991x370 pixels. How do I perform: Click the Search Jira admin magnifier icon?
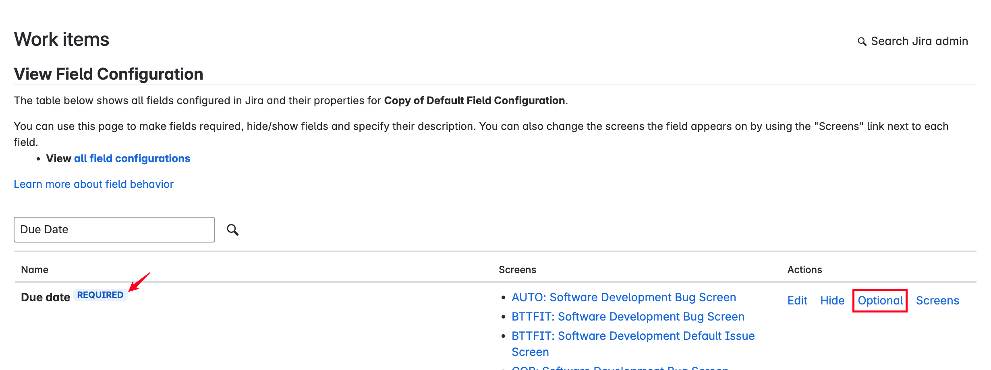click(x=862, y=41)
